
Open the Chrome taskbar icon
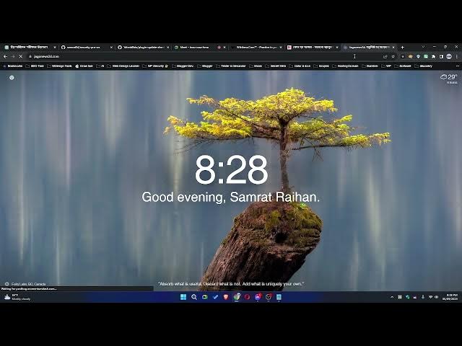(x=237, y=297)
